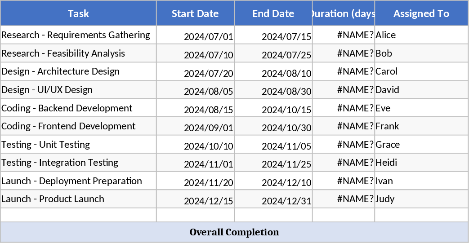Select the Overall Completion merged cell
This screenshot has height=243, width=469.
[x=234, y=232]
